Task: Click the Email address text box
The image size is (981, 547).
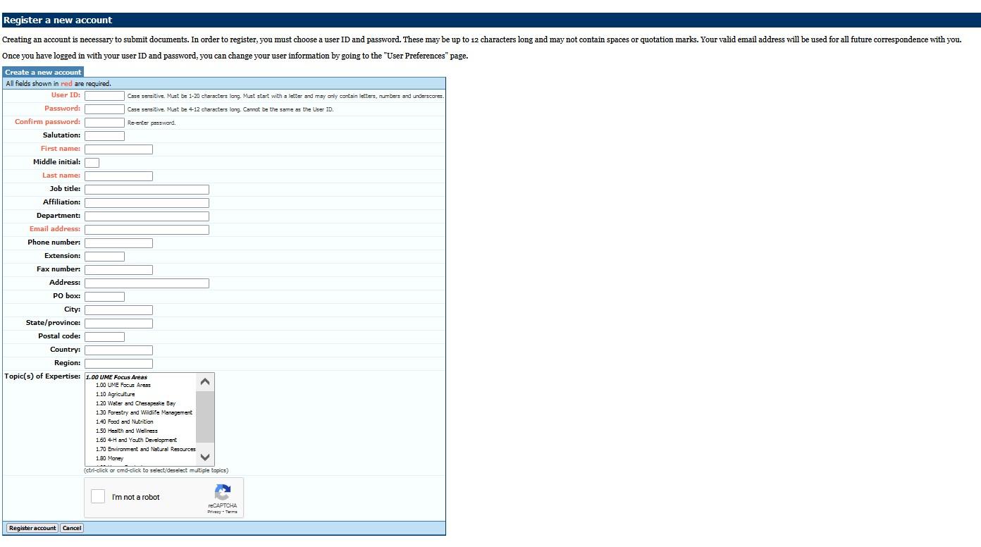Action: pyautogui.click(x=147, y=230)
